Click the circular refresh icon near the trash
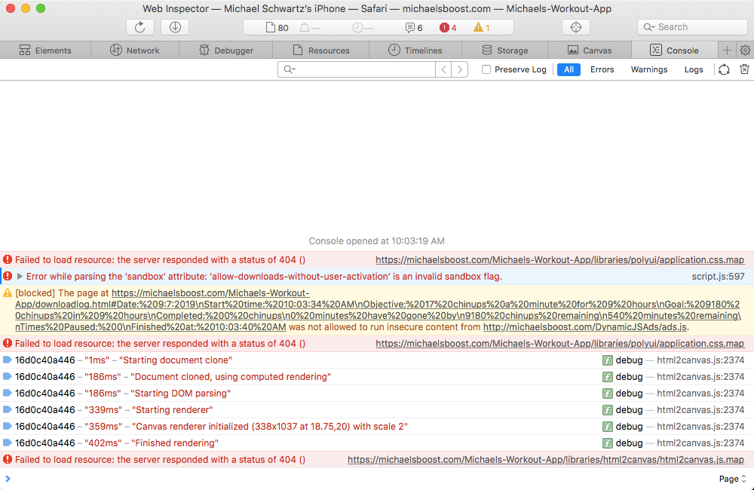Viewport: 754px width, 490px height. point(724,69)
